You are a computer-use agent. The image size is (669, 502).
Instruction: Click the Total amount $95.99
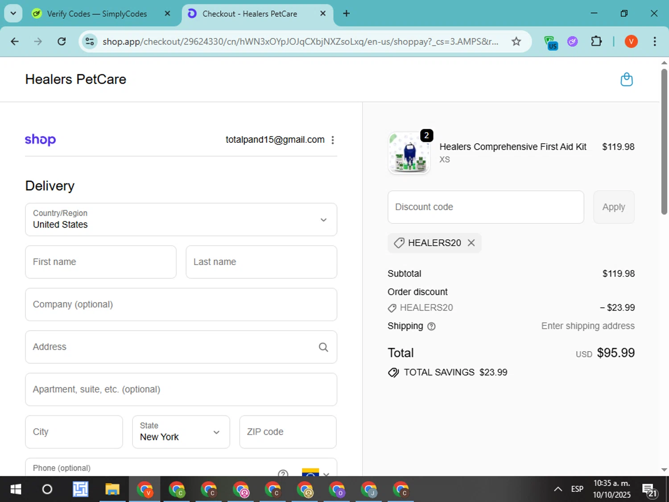tap(615, 353)
